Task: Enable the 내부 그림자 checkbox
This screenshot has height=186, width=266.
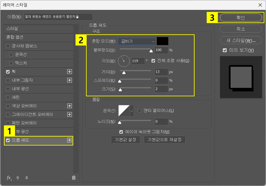Action: pyautogui.click(x=8, y=80)
